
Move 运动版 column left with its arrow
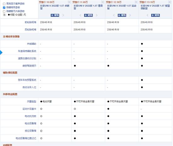(x=114, y=15)
